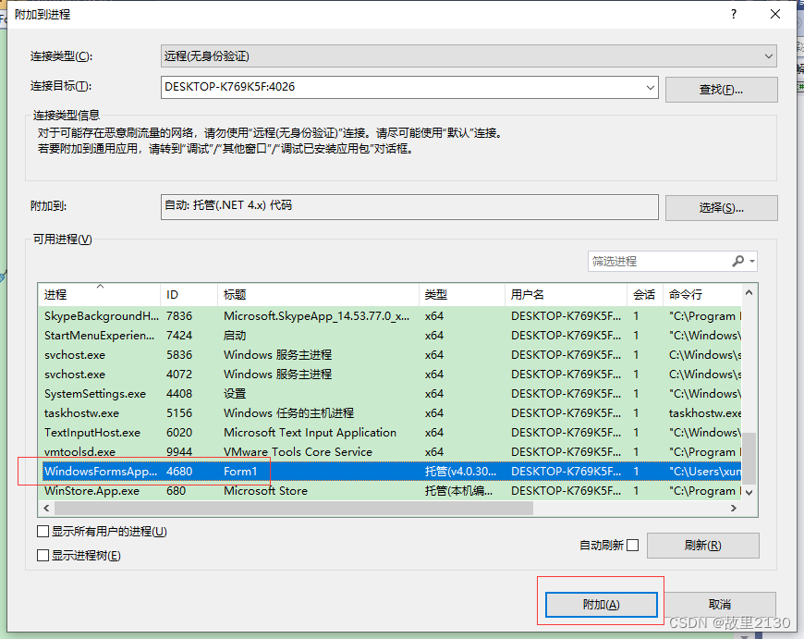804x639 pixels.
Task: Click the process list scroll-up arrow
Action: (x=749, y=293)
